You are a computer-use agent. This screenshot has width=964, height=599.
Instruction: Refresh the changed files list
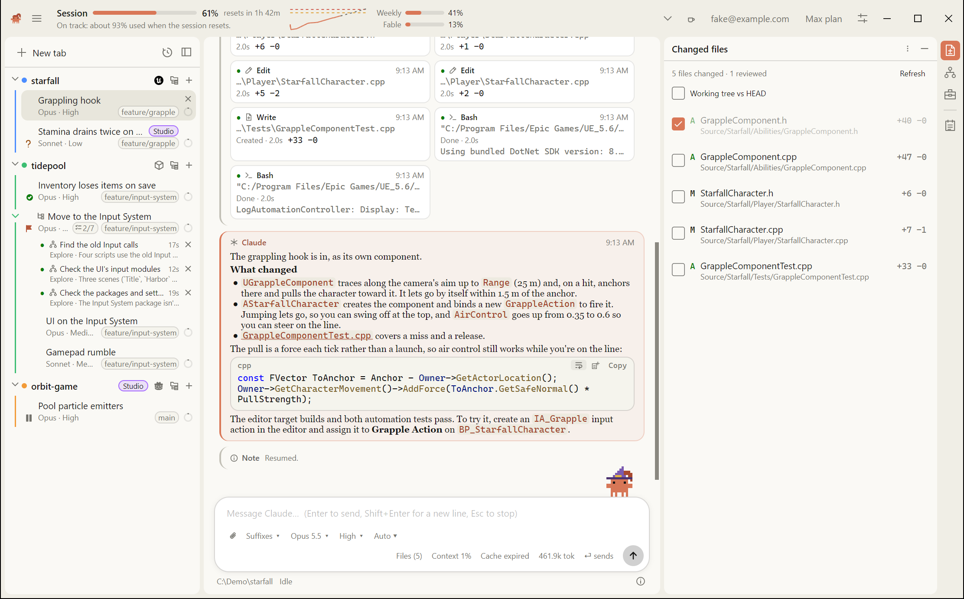[912, 74]
